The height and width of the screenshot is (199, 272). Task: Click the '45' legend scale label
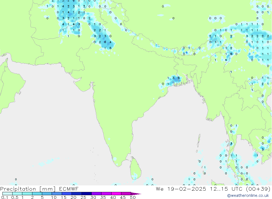[123, 197]
